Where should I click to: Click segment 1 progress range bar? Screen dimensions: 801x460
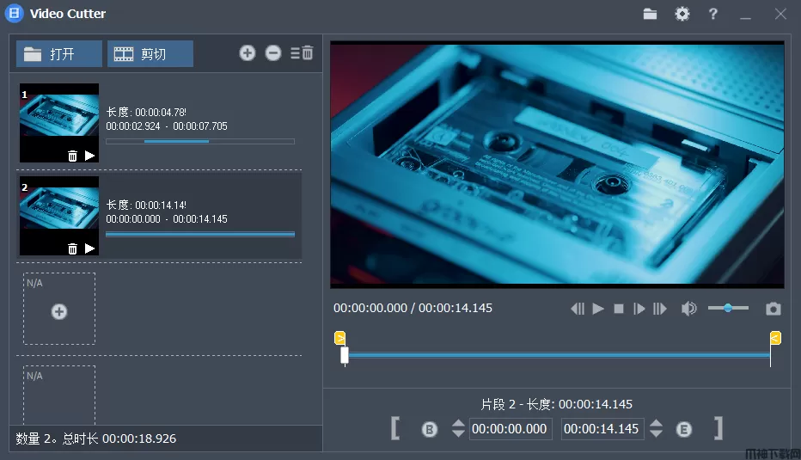[200, 142]
